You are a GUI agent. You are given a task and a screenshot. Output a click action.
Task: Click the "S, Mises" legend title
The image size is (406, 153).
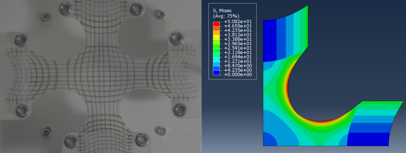click(x=222, y=10)
